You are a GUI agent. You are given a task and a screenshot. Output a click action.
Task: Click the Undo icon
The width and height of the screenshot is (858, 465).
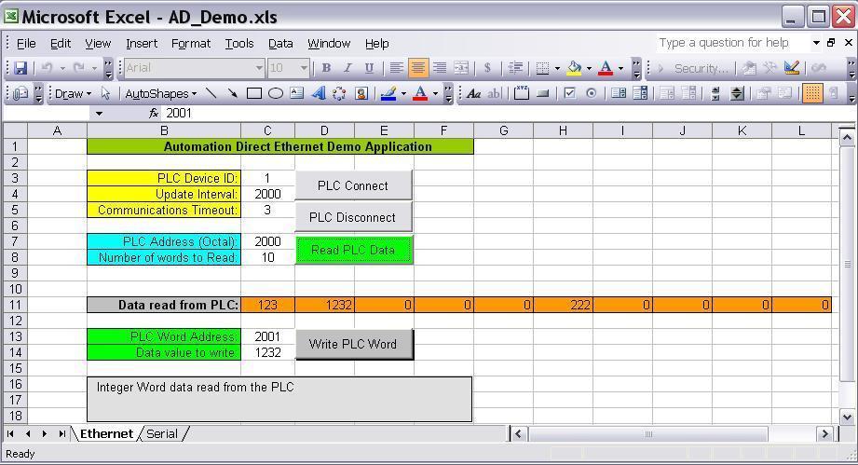[47, 68]
